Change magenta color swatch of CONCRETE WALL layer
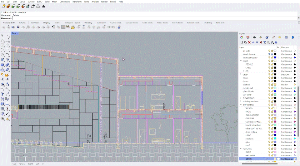The width and height of the screenshot is (300, 166). point(275,122)
